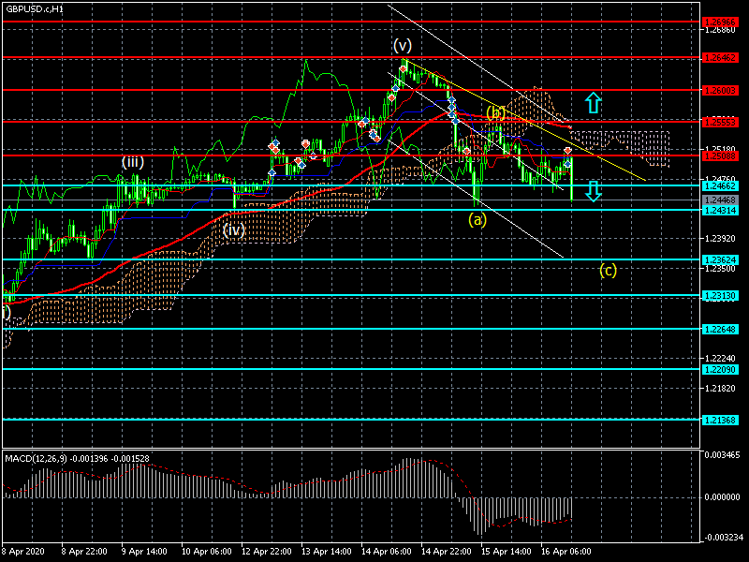Click the cyan 1.22648 price level tag

click(x=720, y=330)
